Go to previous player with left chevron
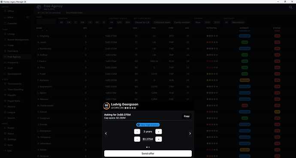This screenshot has width=296, height=158. 106,134
